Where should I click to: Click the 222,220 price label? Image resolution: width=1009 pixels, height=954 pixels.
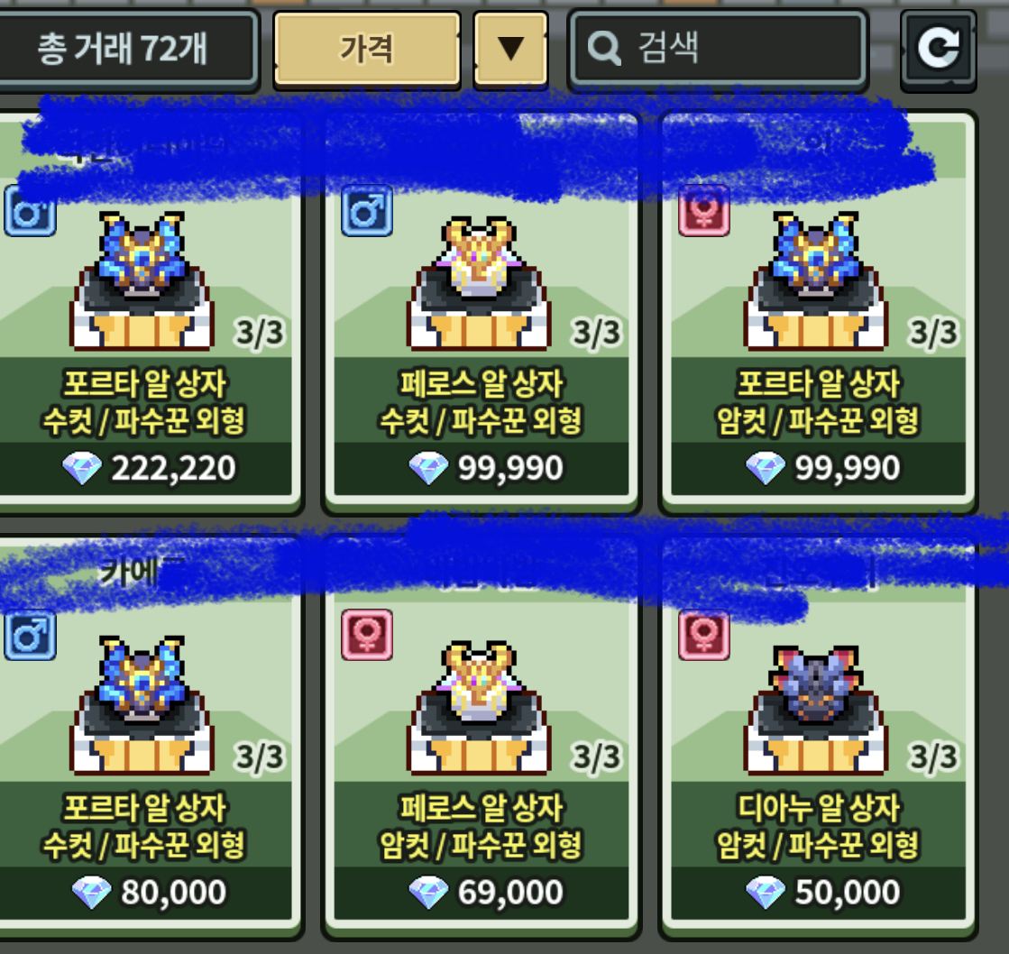coord(173,468)
